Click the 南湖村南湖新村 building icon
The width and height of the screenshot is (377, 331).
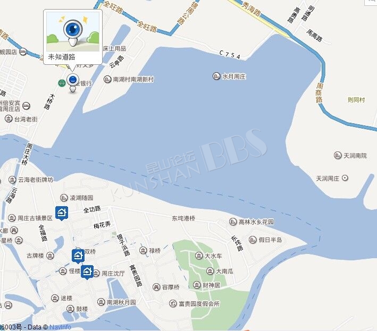[107, 79]
